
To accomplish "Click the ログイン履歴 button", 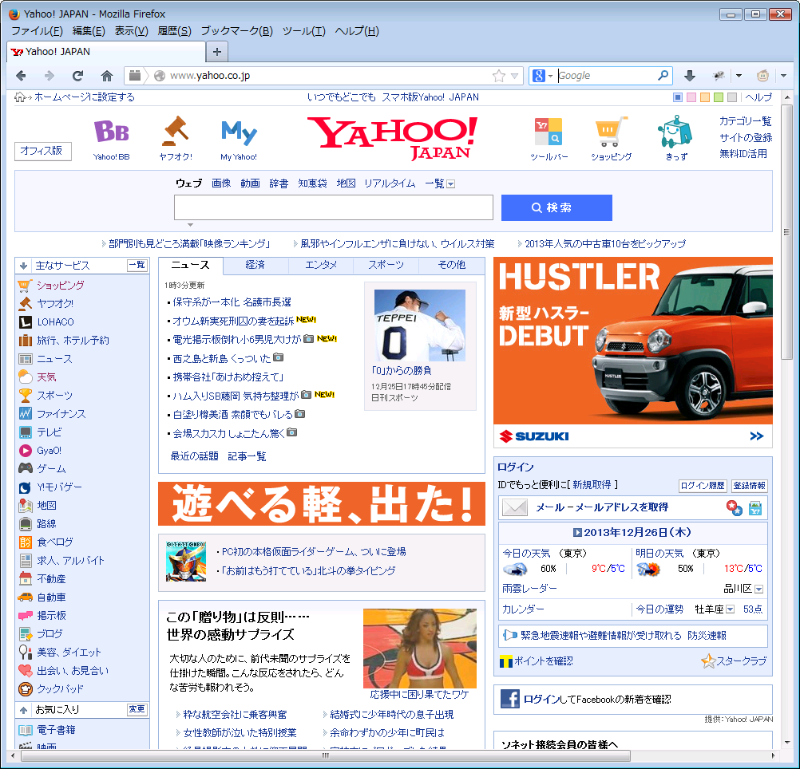I will [x=703, y=486].
